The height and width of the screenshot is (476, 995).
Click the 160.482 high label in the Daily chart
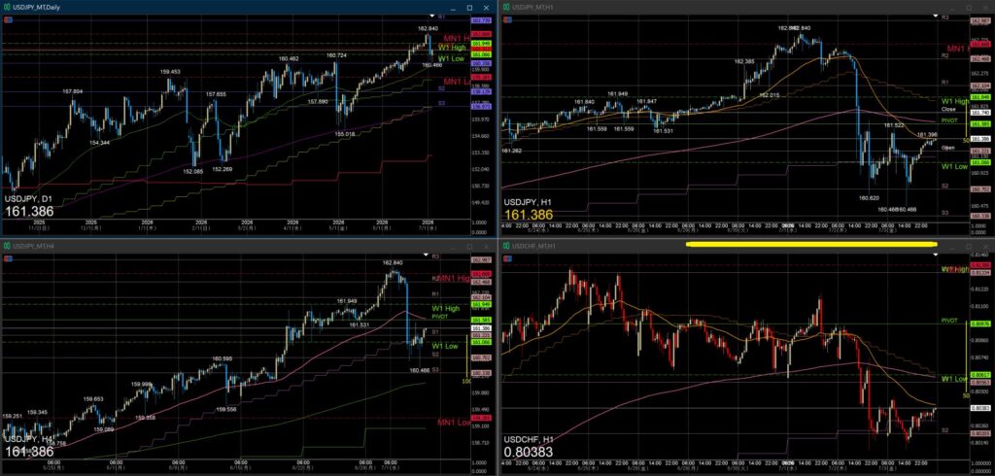(x=288, y=58)
